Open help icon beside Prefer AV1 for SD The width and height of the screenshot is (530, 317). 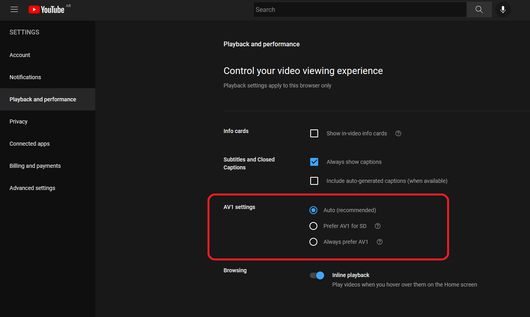point(378,226)
